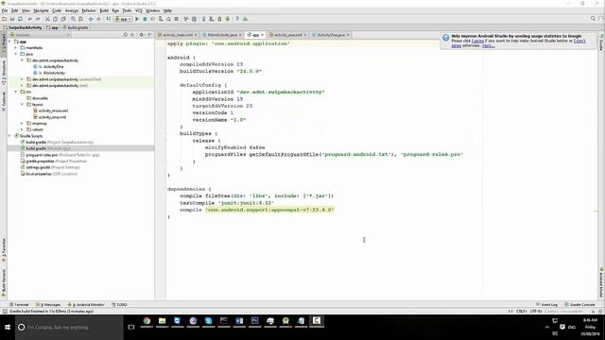Open the Refactor menu
This screenshot has width=605, height=340.
pyautogui.click(x=88, y=10)
